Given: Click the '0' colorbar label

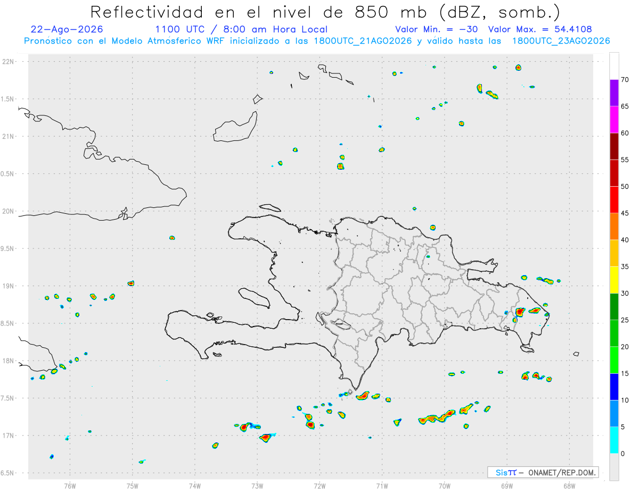Looking at the screenshot, I should point(622,454).
